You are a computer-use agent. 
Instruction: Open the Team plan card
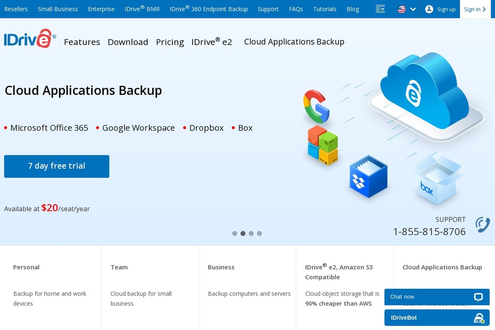coord(119,267)
